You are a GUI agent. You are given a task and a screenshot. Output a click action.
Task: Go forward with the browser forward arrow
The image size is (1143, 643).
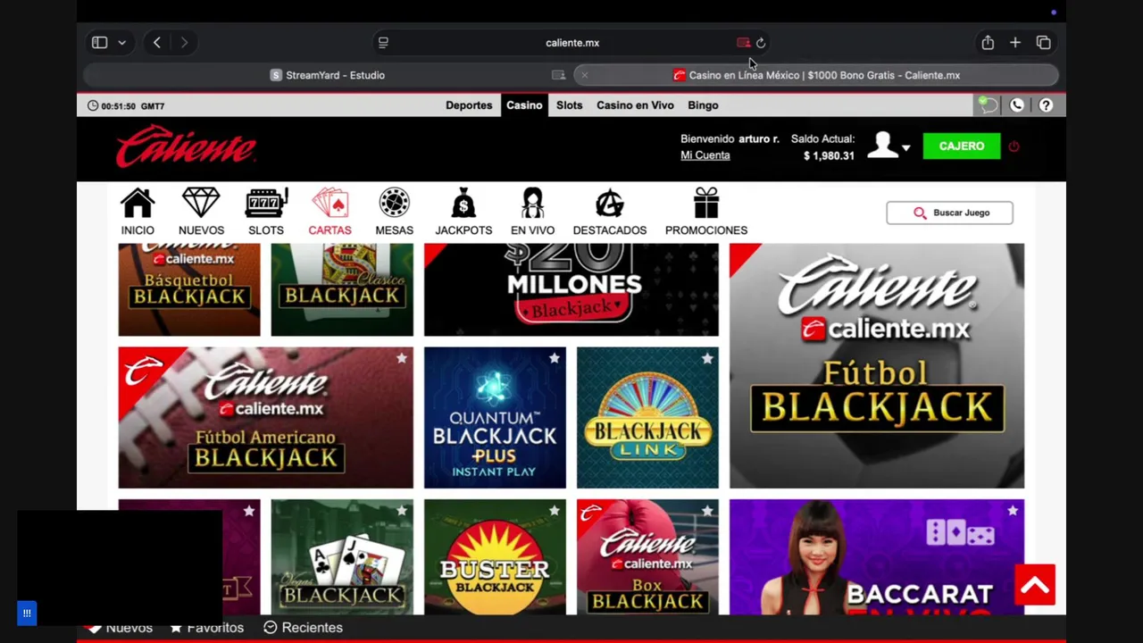click(184, 42)
